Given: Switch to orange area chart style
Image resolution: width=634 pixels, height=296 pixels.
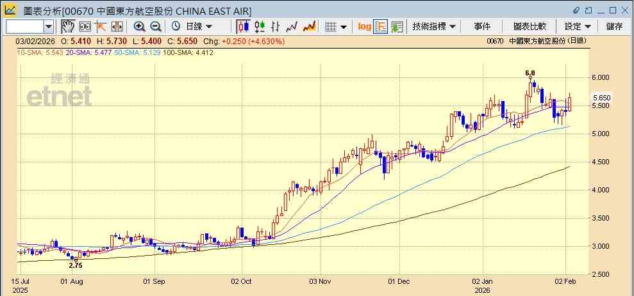Looking at the screenshot, I should point(310,27).
